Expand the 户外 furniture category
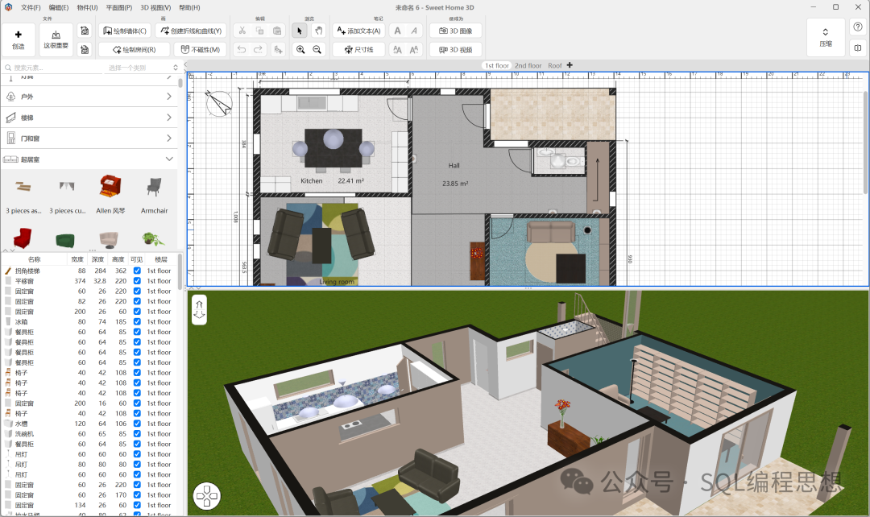Screen dimensions: 870x517 [x=89, y=97]
